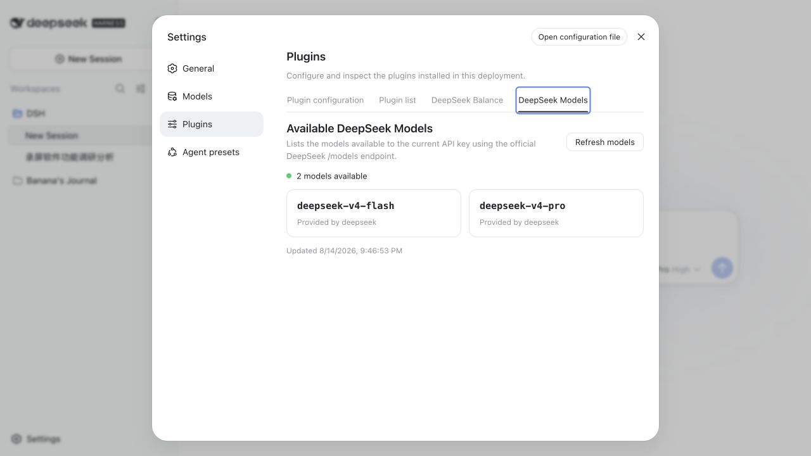The height and width of the screenshot is (456, 811).
Task: Click the send arrow button
Action: [x=722, y=268]
